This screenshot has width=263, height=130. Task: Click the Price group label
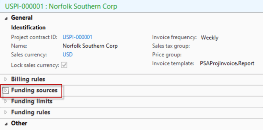tap(167, 55)
